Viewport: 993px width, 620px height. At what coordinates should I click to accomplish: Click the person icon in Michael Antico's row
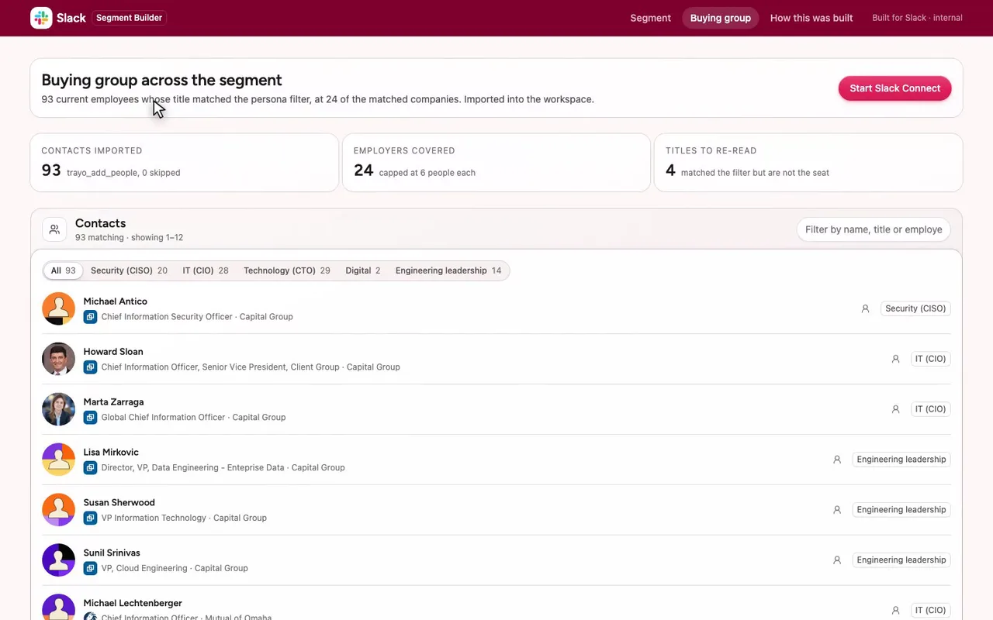pos(865,308)
